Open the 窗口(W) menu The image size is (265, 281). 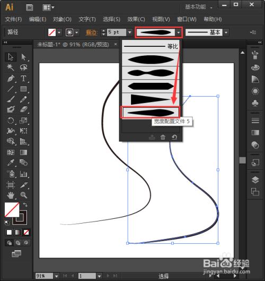[x=187, y=19]
